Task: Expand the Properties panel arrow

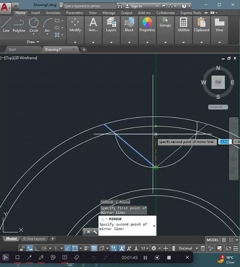Action: 147,42
